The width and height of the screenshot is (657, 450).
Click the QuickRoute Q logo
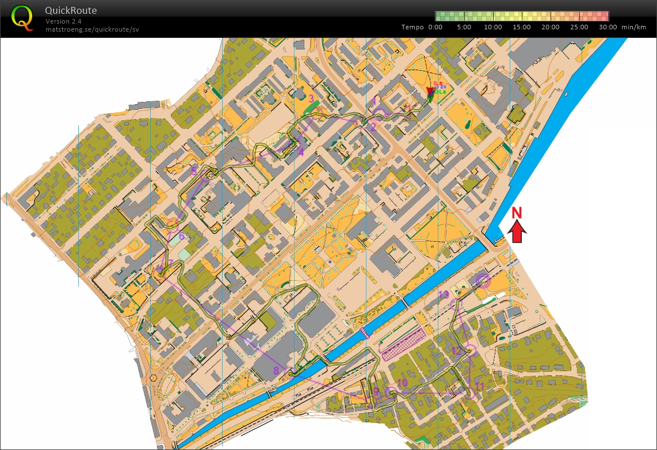coord(22,18)
